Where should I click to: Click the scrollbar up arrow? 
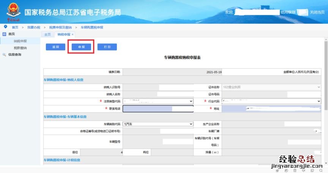click(326, 39)
